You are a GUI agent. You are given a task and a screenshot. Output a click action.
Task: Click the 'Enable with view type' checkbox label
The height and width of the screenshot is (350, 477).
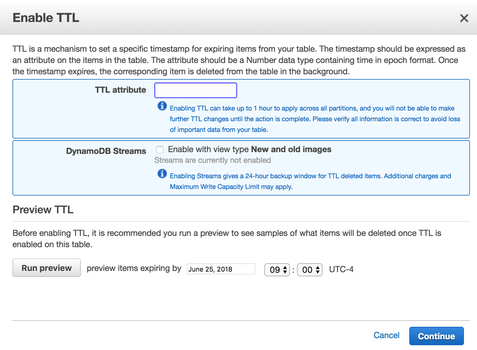(249, 149)
